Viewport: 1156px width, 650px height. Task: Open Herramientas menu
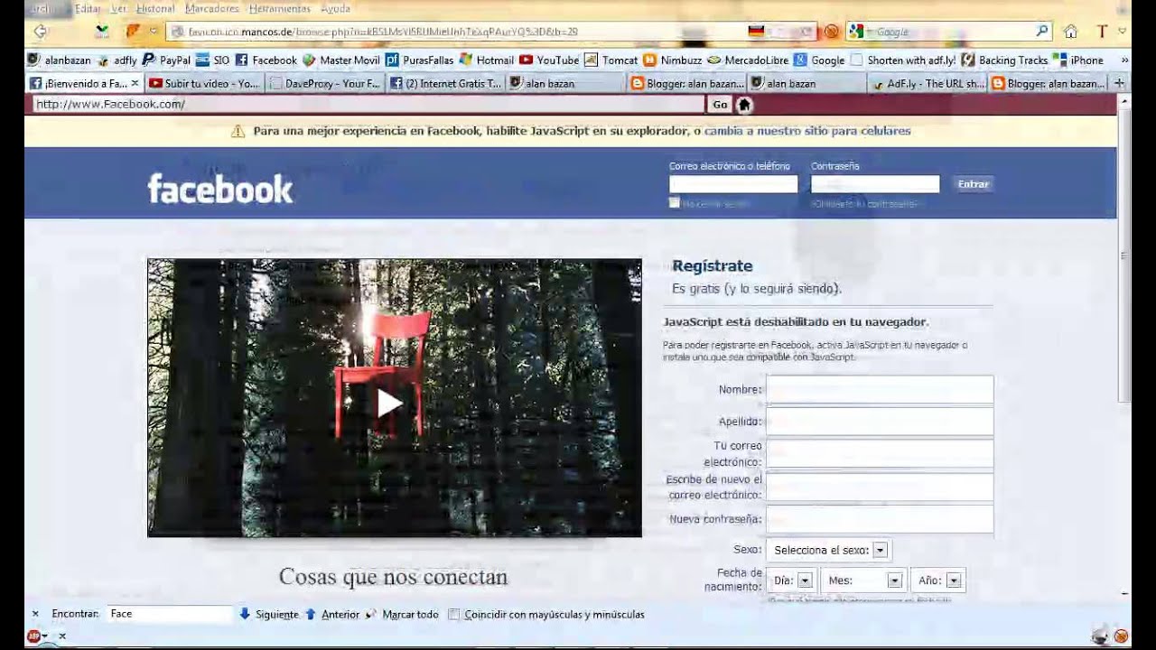[279, 8]
